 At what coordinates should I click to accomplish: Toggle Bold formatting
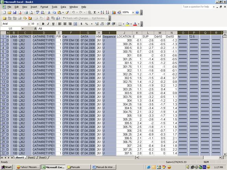[43, 24]
